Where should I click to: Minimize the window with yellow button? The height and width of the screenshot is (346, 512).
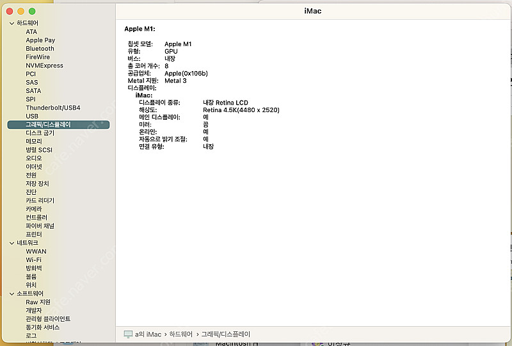[x=21, y=12]
